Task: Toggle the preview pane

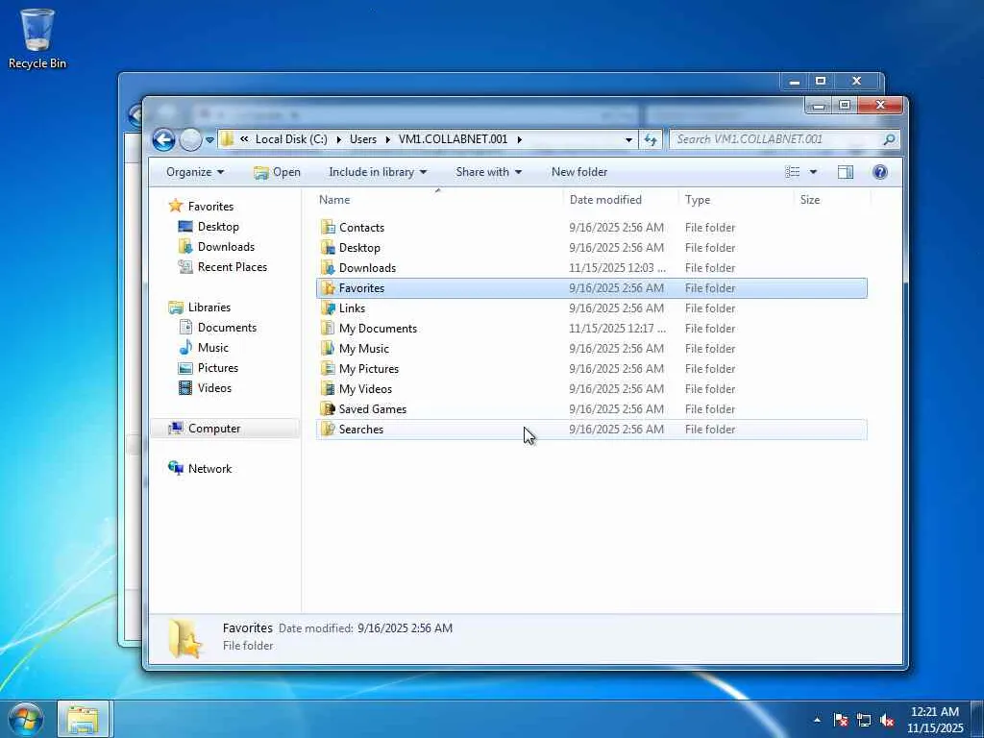Action: (846, 172)
